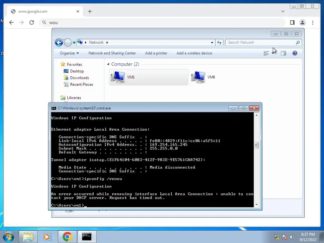Switch to cmd in taskbar
Screen dimensions: 324x243
[x=87, y=237]
